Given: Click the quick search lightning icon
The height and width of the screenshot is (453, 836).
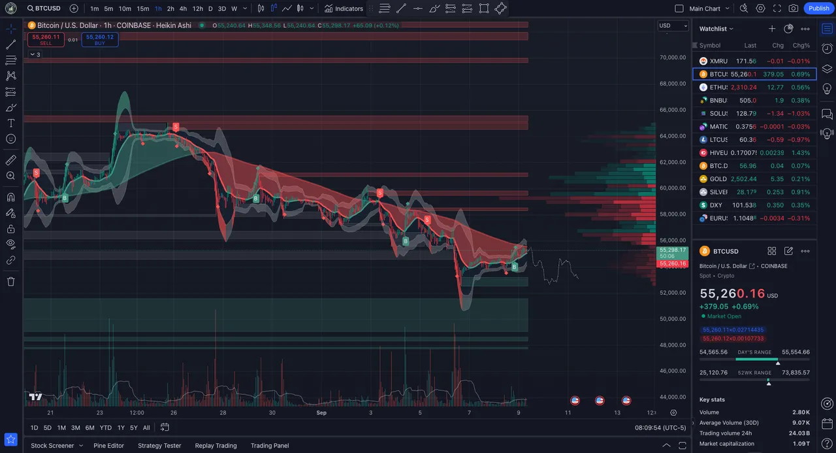Looking at the screenshot, I should [744, 8].
